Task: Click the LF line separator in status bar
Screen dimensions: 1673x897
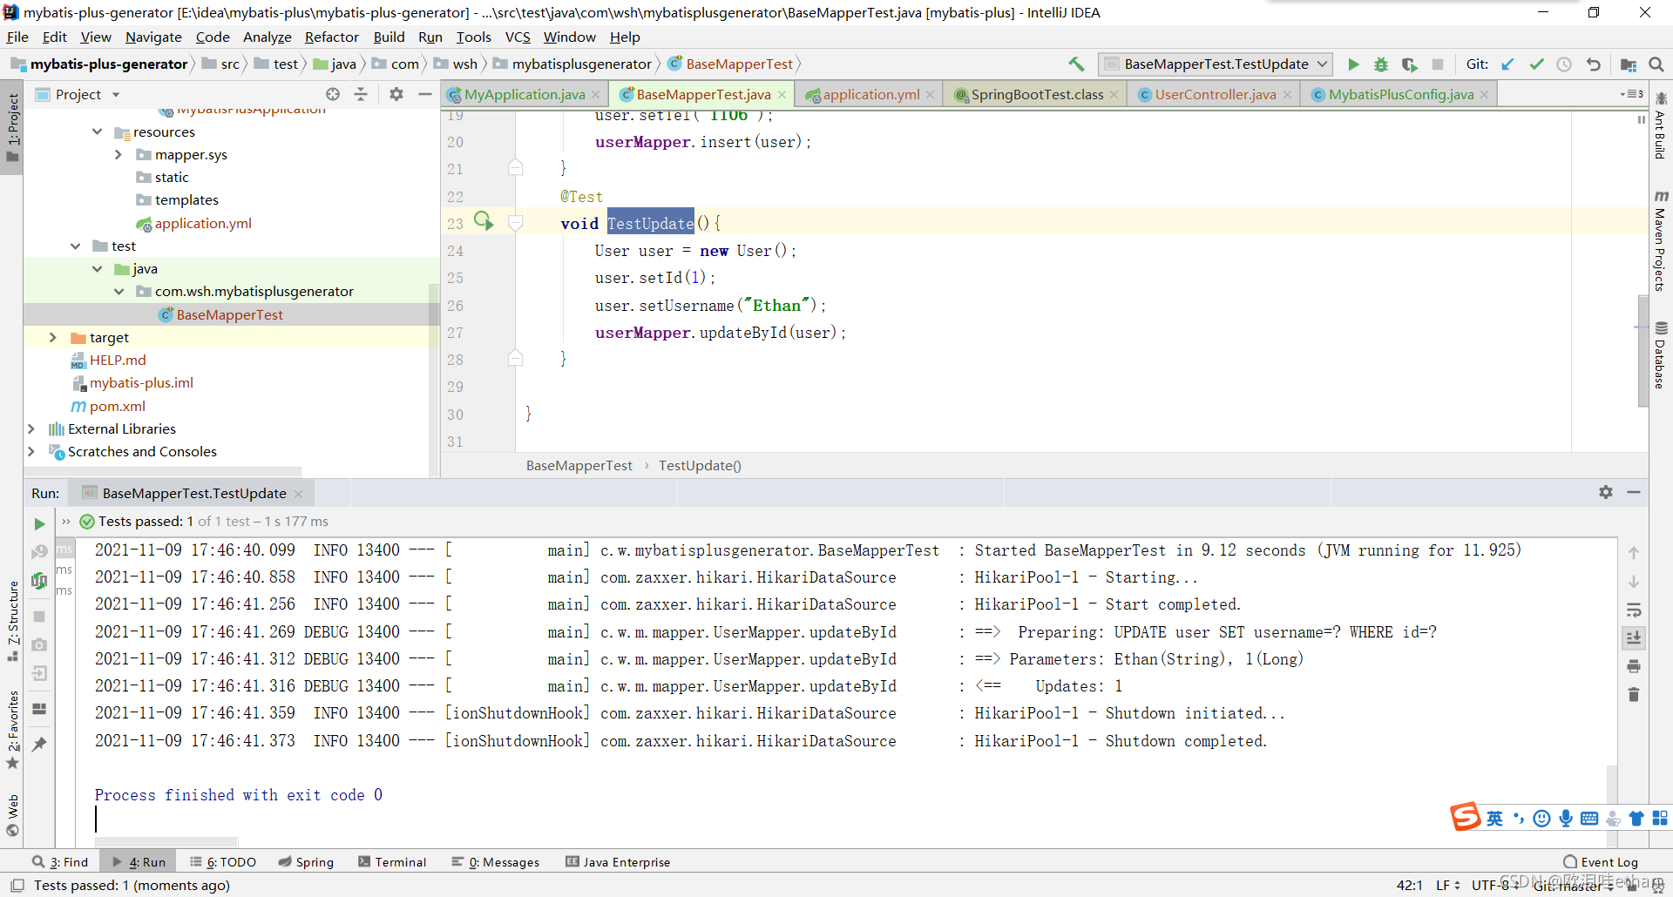Action: point(1447,885)
